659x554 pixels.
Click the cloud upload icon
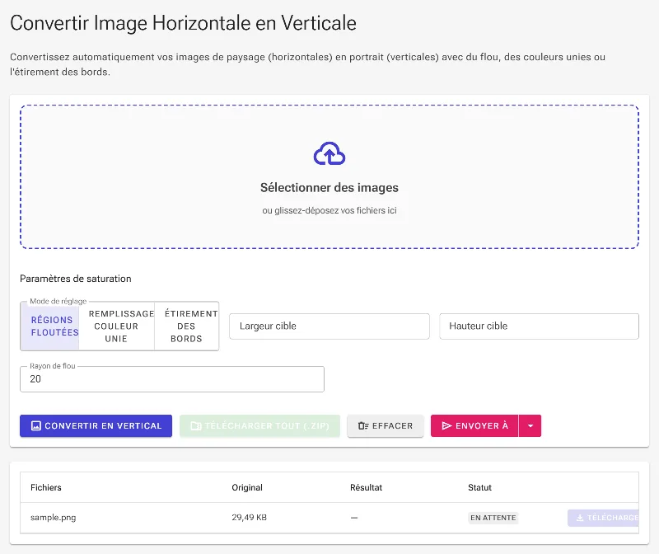coord(329,153)
